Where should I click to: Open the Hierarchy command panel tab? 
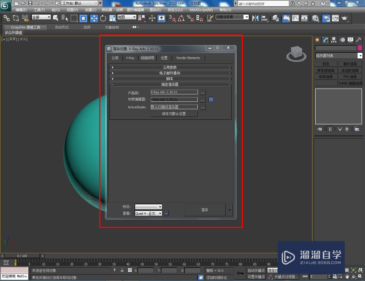[334, 40]
